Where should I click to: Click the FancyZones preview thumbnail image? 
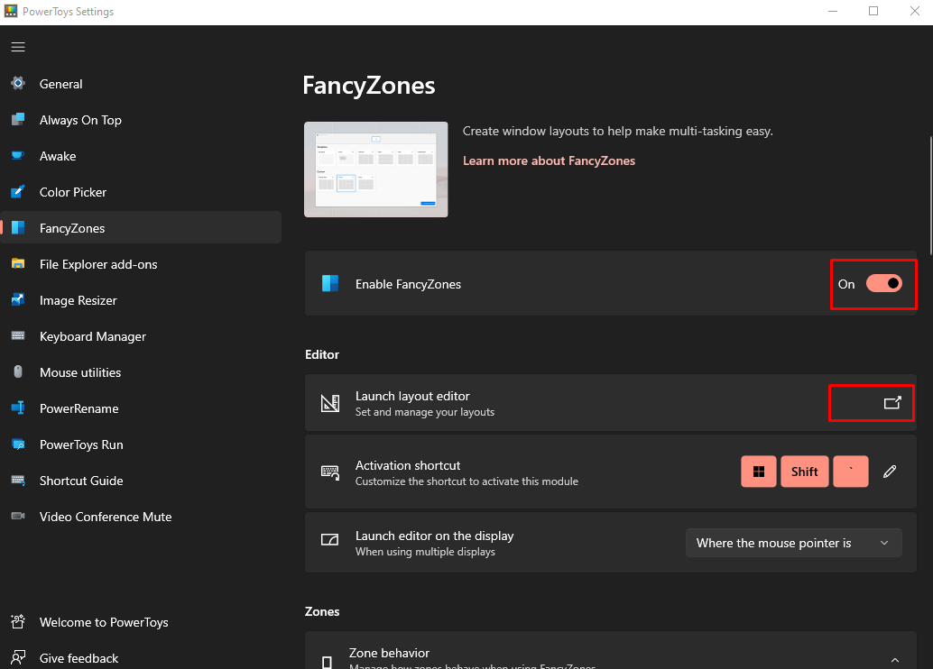pos(376,170)
